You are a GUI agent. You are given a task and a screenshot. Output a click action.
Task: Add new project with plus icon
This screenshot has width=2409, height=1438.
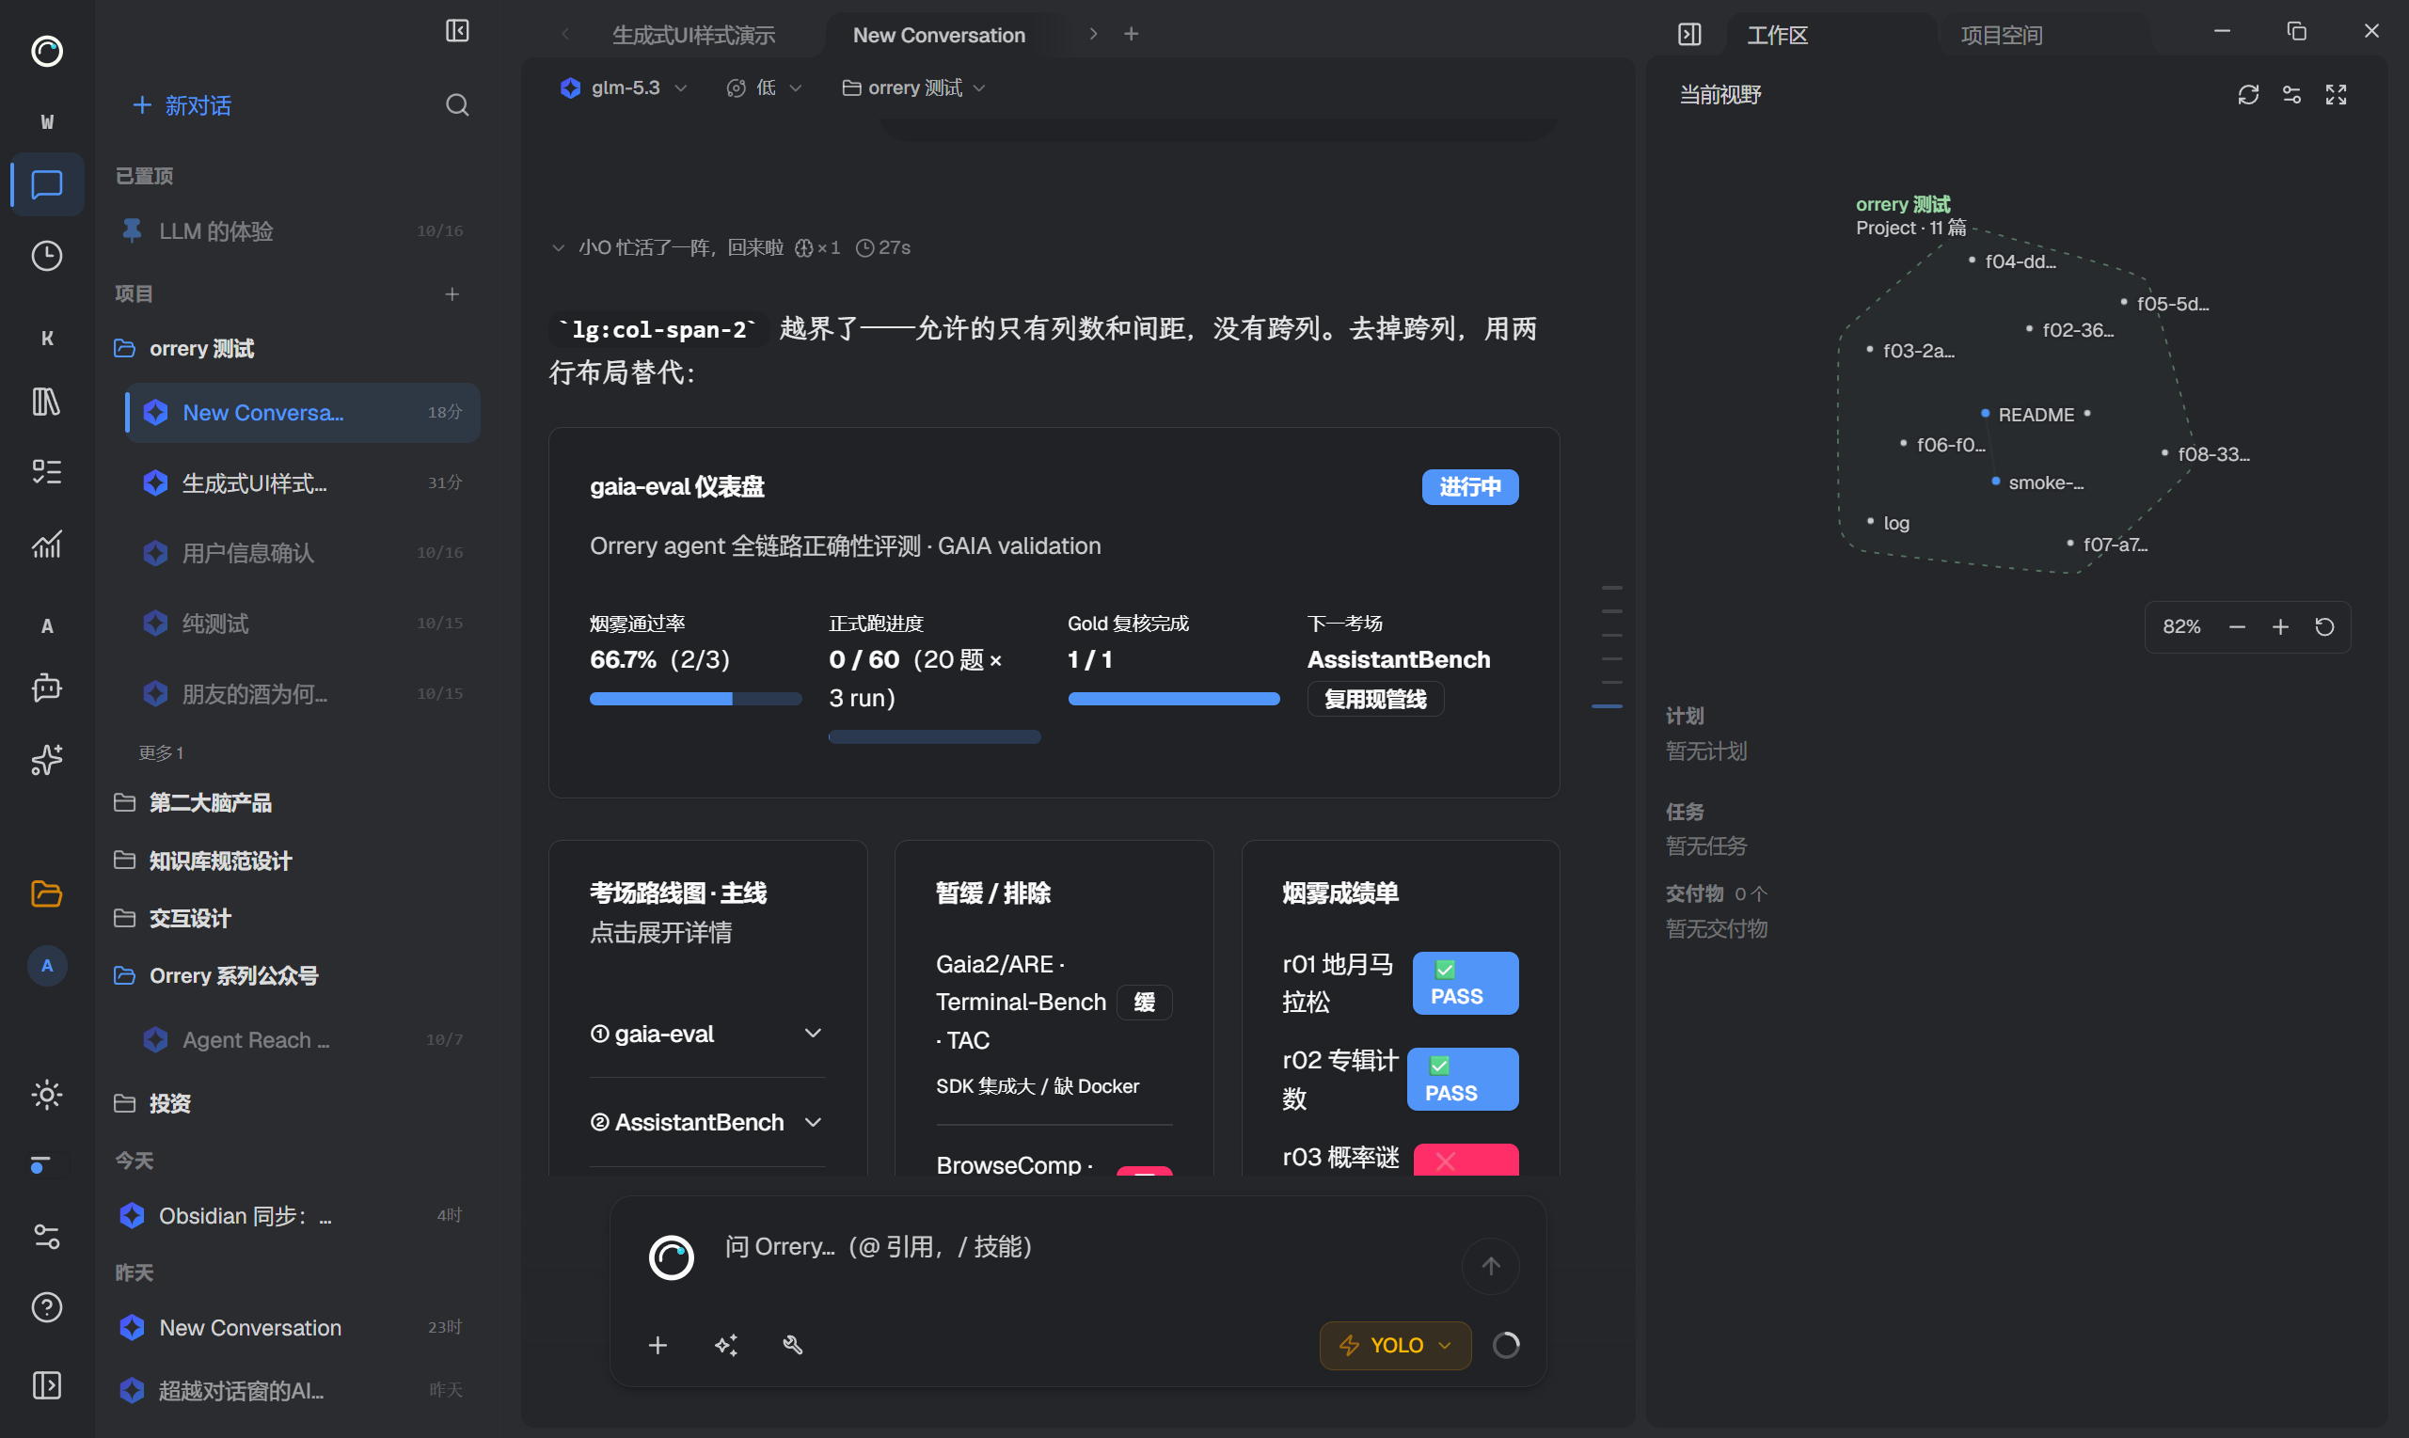click(x=452, y=293)
